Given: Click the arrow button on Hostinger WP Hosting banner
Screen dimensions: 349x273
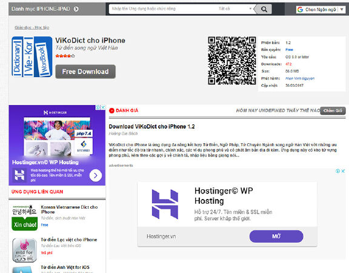Looking at the screenshot, I should [x=96, y=175].
